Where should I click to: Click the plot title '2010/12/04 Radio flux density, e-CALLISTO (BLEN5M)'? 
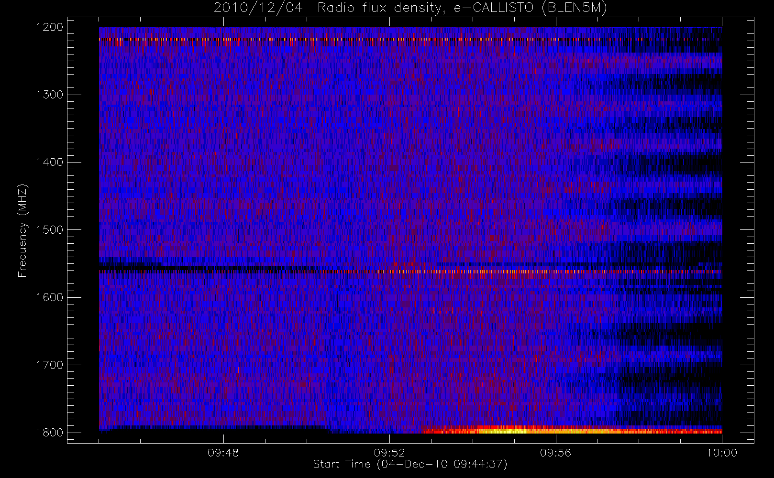click(x=410, y=8)
